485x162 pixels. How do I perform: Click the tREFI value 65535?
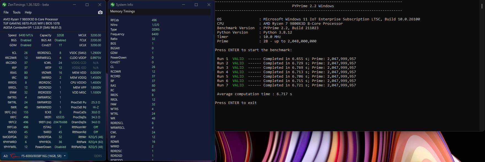point(60,117)
